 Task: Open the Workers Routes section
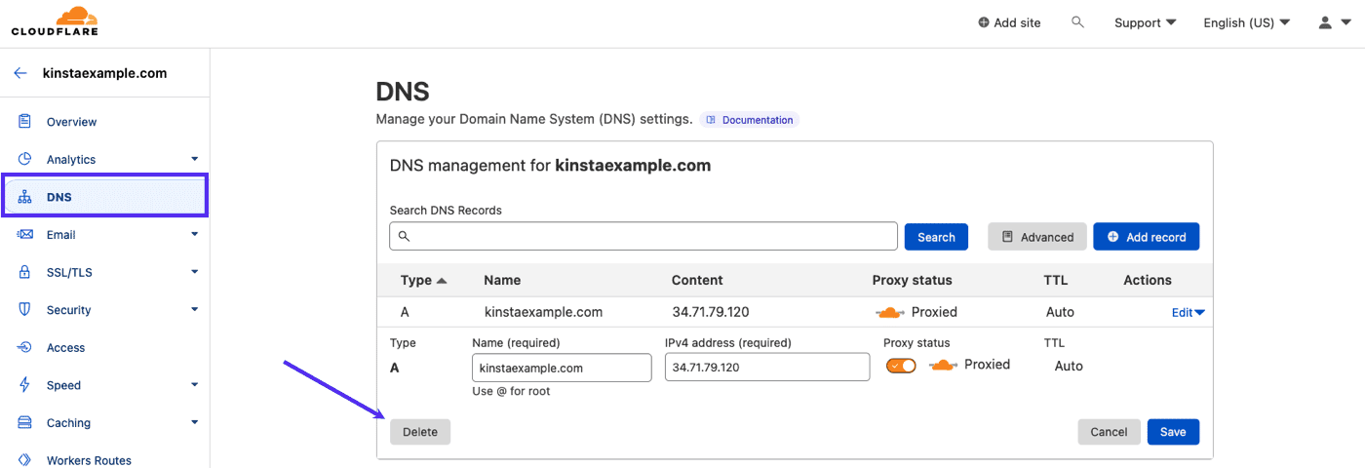pyautogui.click(x=89, y=460)
